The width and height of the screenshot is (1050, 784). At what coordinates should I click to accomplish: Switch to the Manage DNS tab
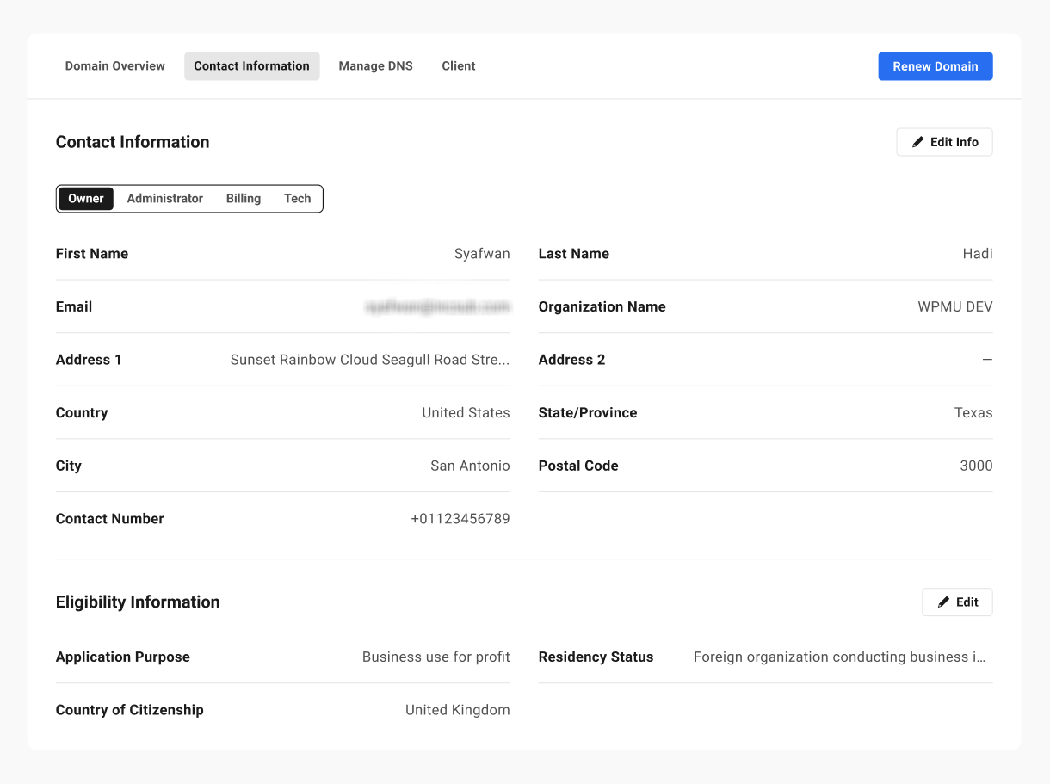coord(375,66)
